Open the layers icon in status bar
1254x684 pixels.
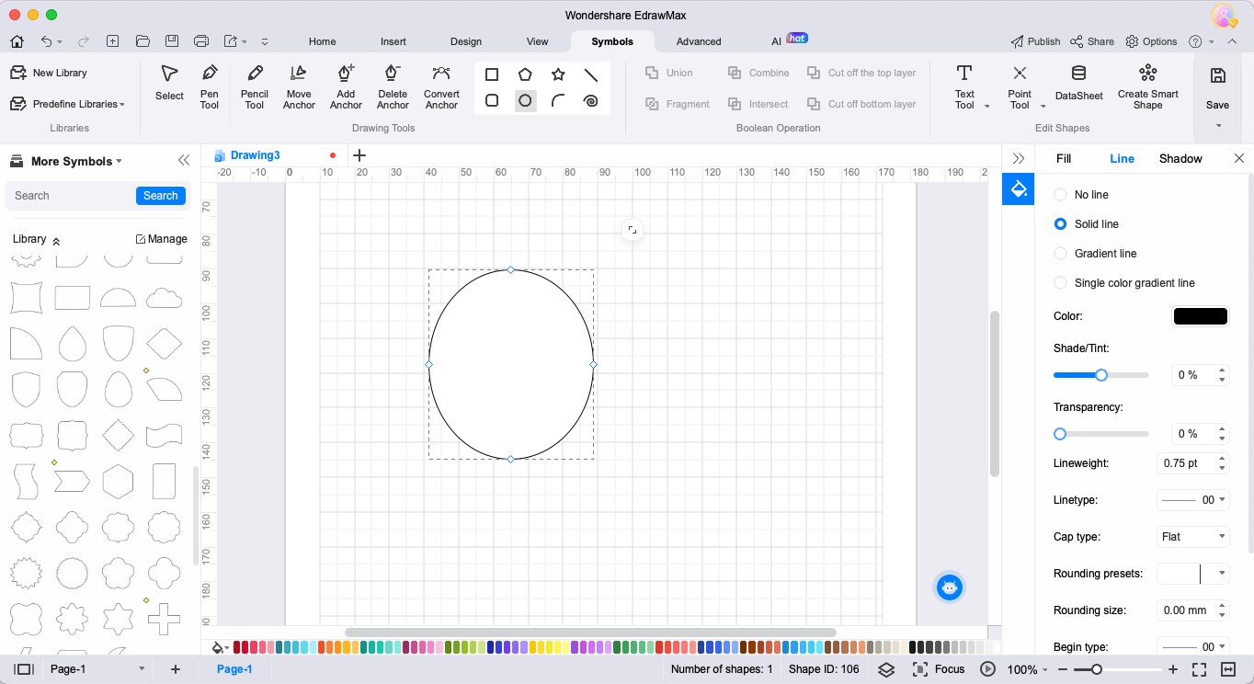(x=886, y=669)
